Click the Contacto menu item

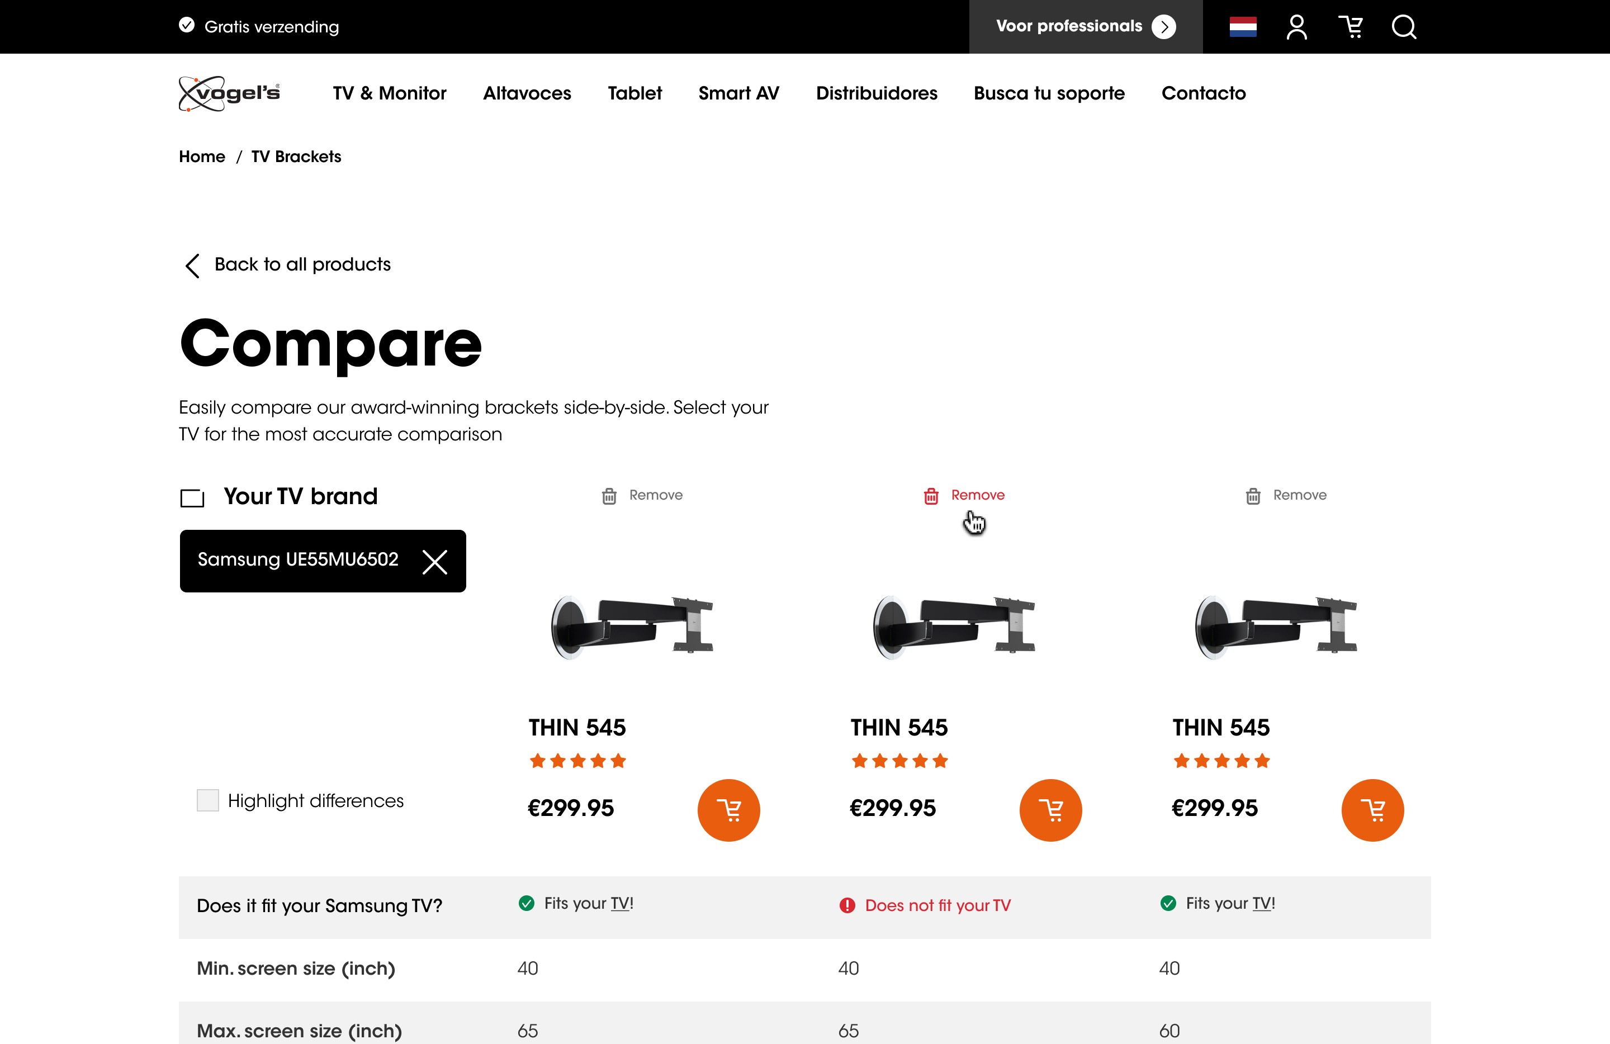click(1203, 93)
